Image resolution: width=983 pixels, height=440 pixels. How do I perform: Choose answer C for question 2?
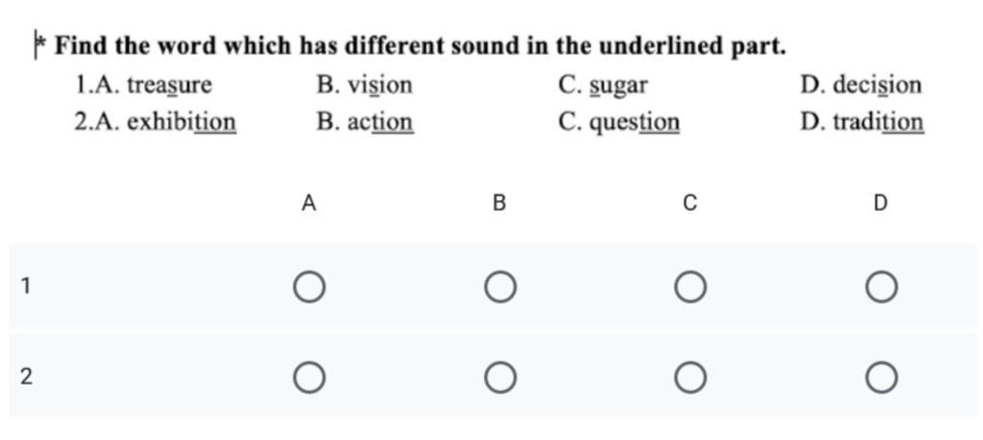point(690,378)
